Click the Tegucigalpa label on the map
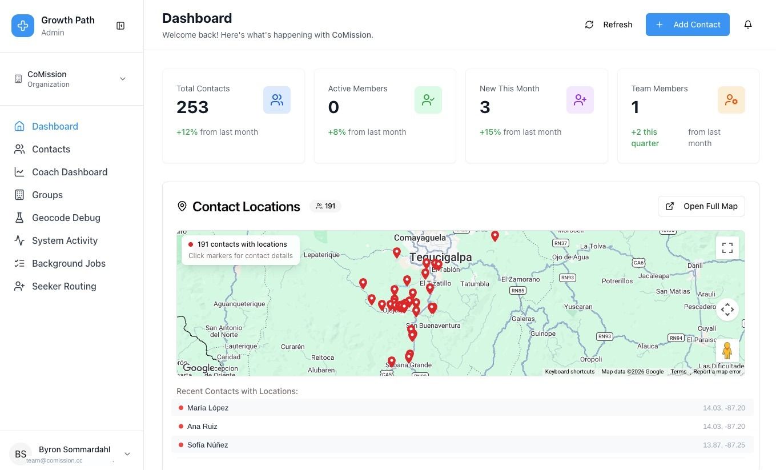The width and height of the screenshot is (776, 470). coord(441,257)
